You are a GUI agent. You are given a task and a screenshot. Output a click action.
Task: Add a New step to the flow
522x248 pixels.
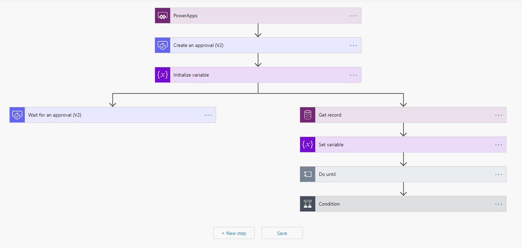234,233
